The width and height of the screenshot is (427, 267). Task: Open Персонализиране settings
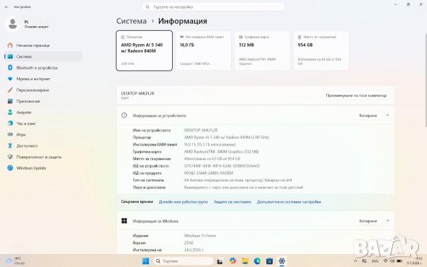(43, 90)
